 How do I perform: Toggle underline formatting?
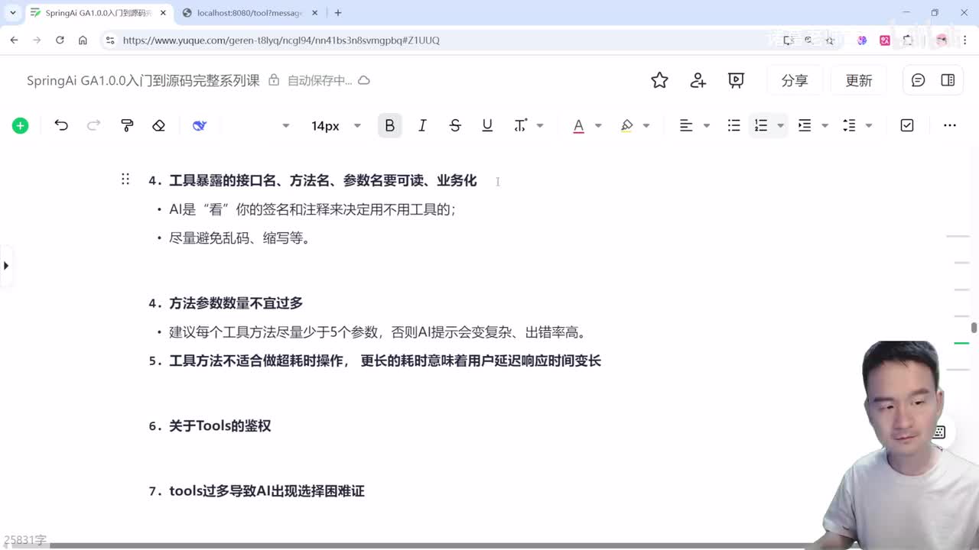pyautogui.click(x=487, y=126)
